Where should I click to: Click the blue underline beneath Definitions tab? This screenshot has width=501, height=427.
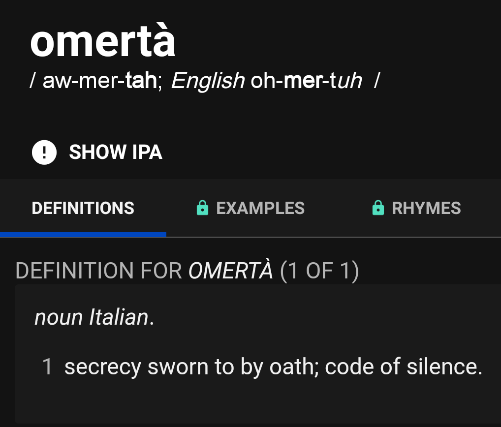coord(83,235)
